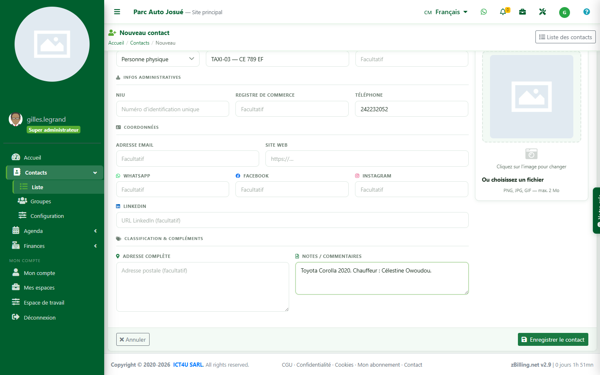Open the help question mark icon
This screenshot has height=375, width=600.
pyautogui.click(x=587, y=12)
